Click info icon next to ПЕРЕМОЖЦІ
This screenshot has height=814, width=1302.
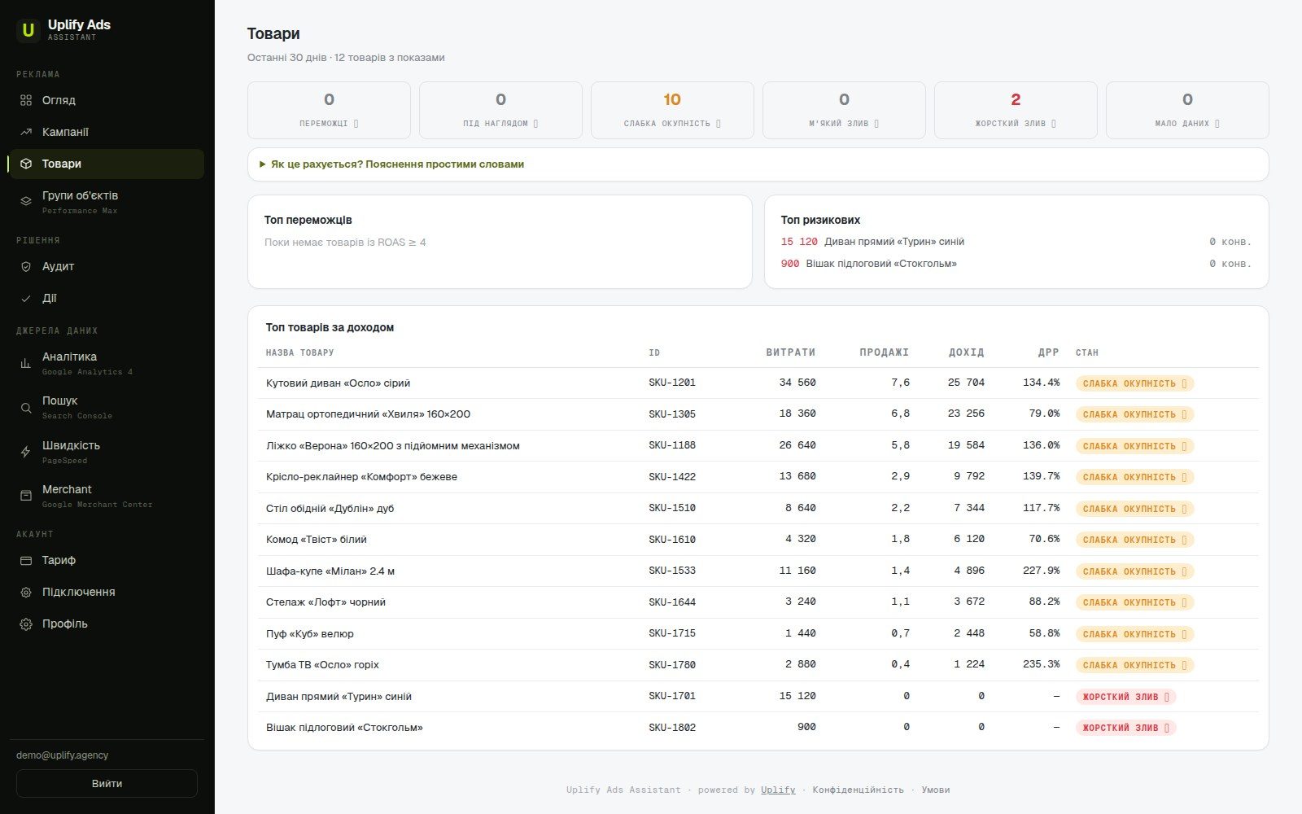tap(356, 124)
